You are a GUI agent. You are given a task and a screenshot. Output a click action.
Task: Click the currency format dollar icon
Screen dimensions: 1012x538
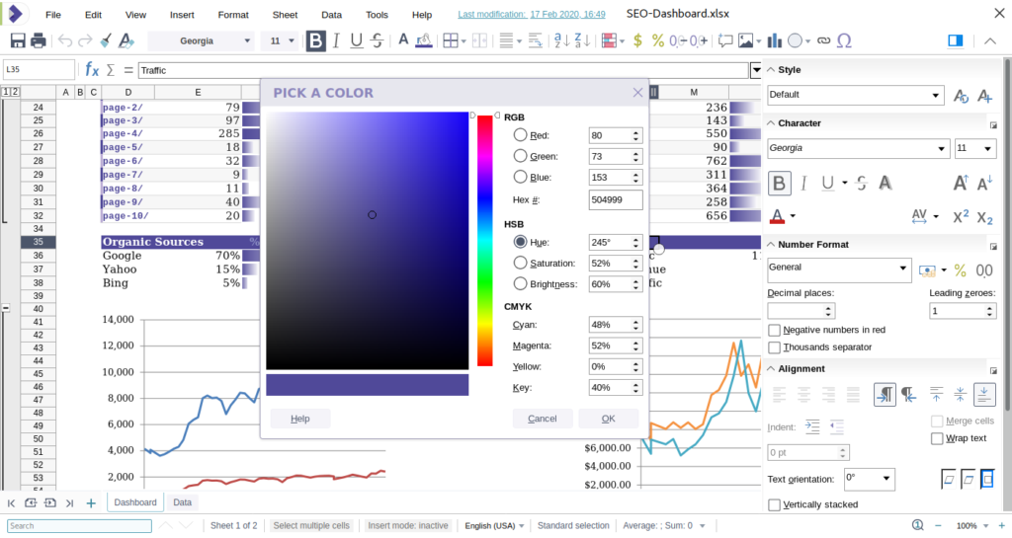(x=637, y=40)
